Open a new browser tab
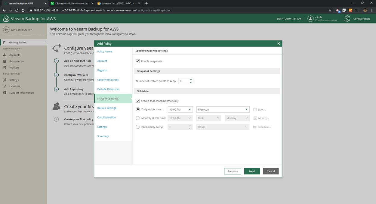This screenshot has height=204, width=376. click(x=146, y=3)
